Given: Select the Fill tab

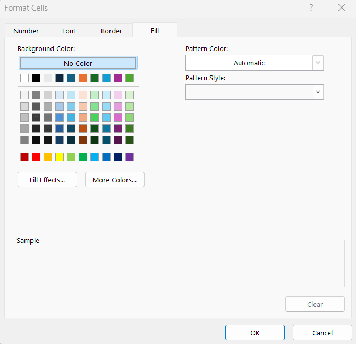Looking at the screenshot, I should 155,30.
